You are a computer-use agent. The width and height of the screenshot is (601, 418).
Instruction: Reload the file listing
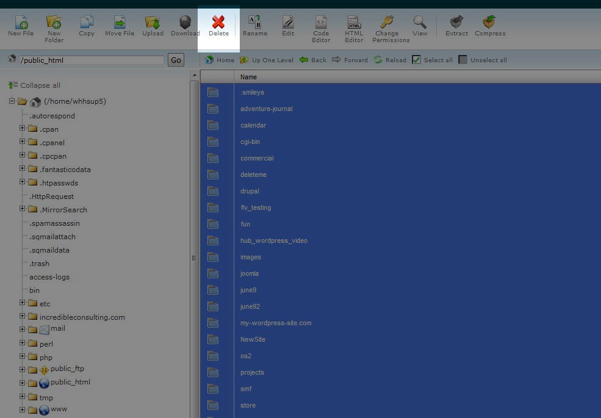[390, 60]
